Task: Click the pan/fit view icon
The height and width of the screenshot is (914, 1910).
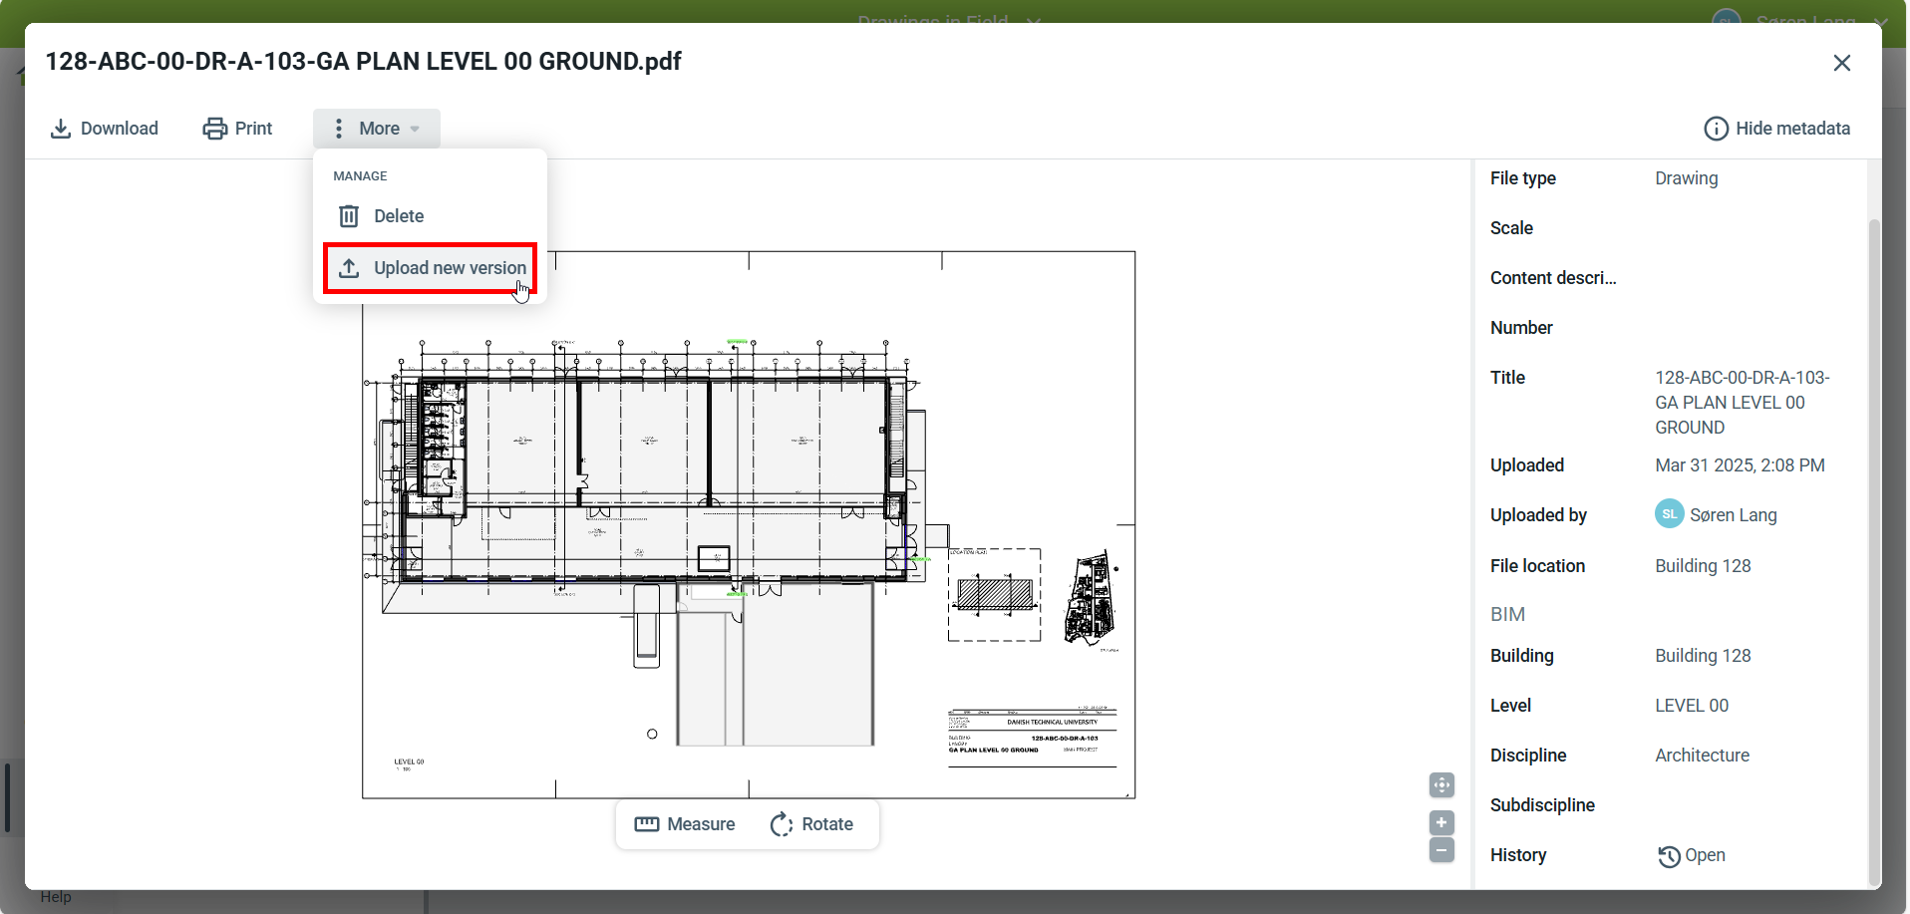Action: click(x=1441, y=785)
